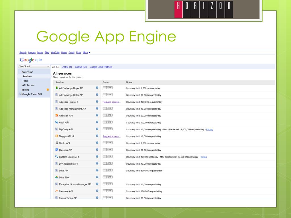Open help for BigQuery API
The width and height of the screenshot is (291, 218).
pyautogui.click(x=97, y=129)
